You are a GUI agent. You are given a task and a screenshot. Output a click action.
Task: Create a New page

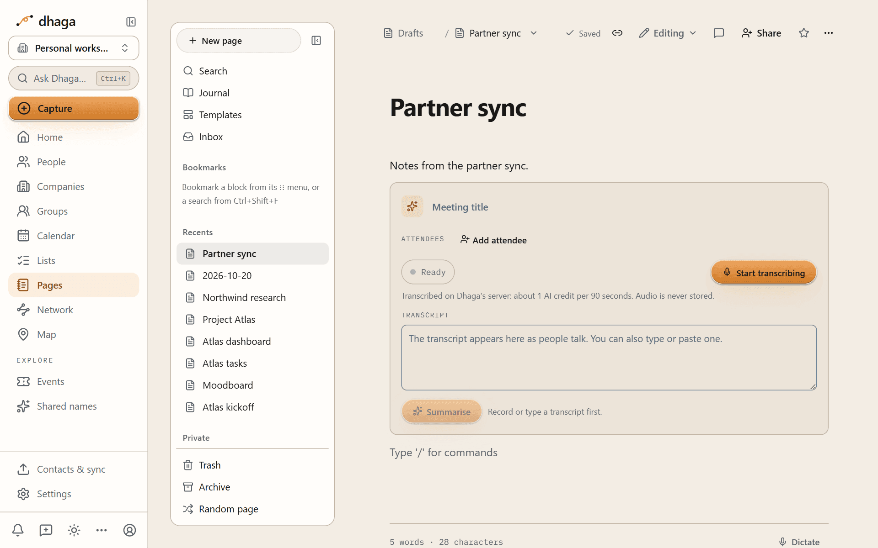point(239,41)
